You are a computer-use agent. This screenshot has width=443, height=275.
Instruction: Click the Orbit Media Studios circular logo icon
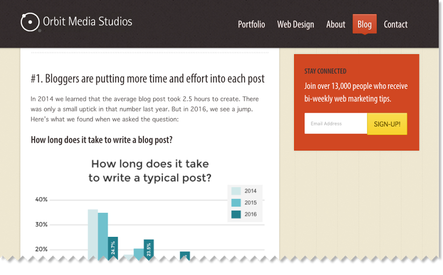(30, 22)
